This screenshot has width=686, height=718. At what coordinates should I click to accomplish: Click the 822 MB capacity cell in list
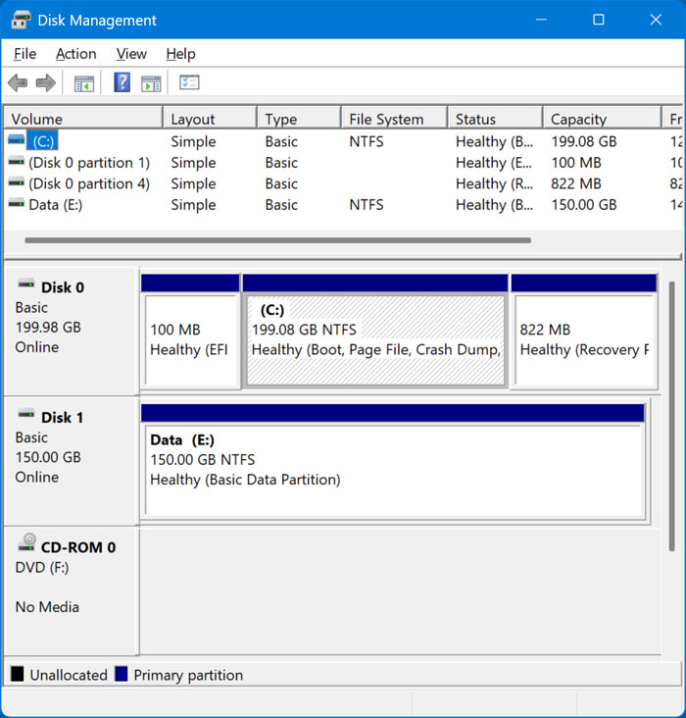click(575, 183)
